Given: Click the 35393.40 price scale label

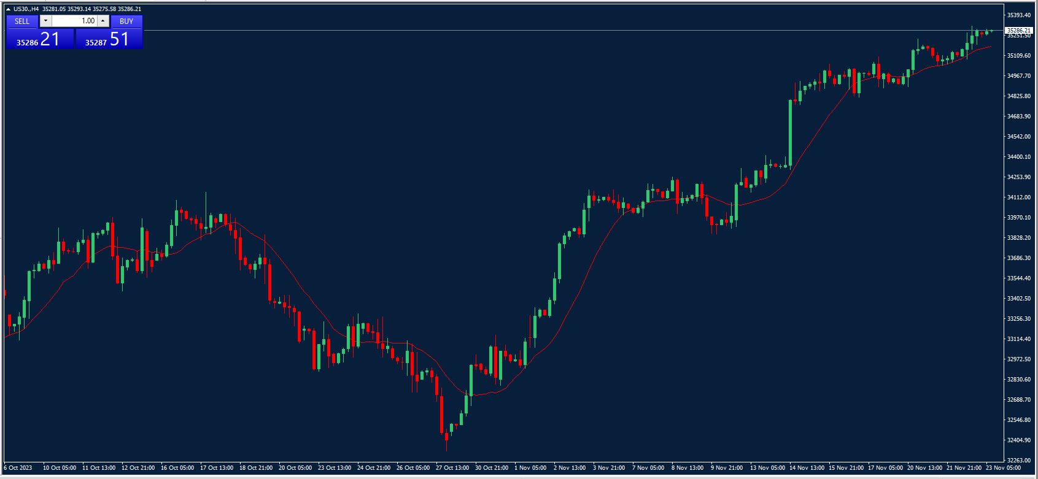Looking at the screenshot, I should pyautogui.click(x=1018, y=15).
